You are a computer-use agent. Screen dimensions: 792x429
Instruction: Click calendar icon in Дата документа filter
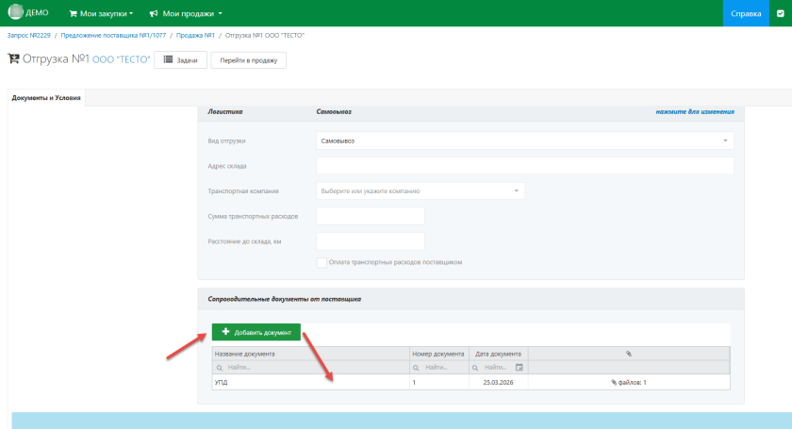pyautogui.click(x=519, y=367)
